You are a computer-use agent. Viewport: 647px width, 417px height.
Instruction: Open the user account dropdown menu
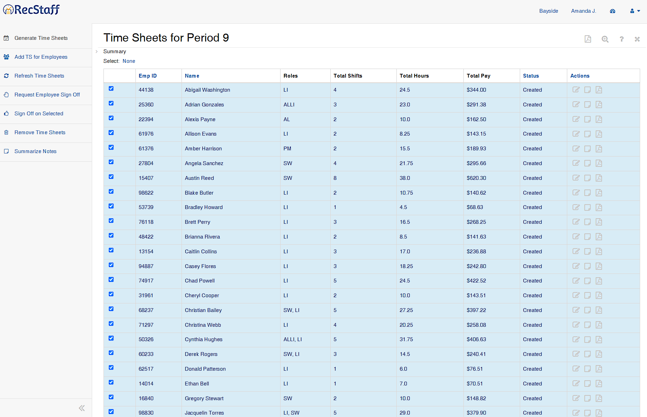click(x=635, y=11)
